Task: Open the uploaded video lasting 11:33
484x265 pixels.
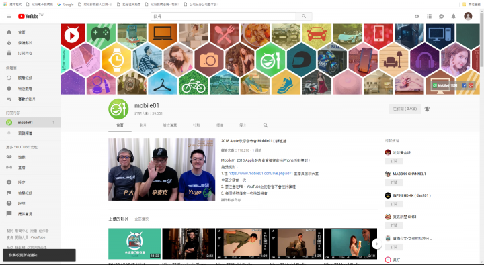Action: tap(134, 244)
